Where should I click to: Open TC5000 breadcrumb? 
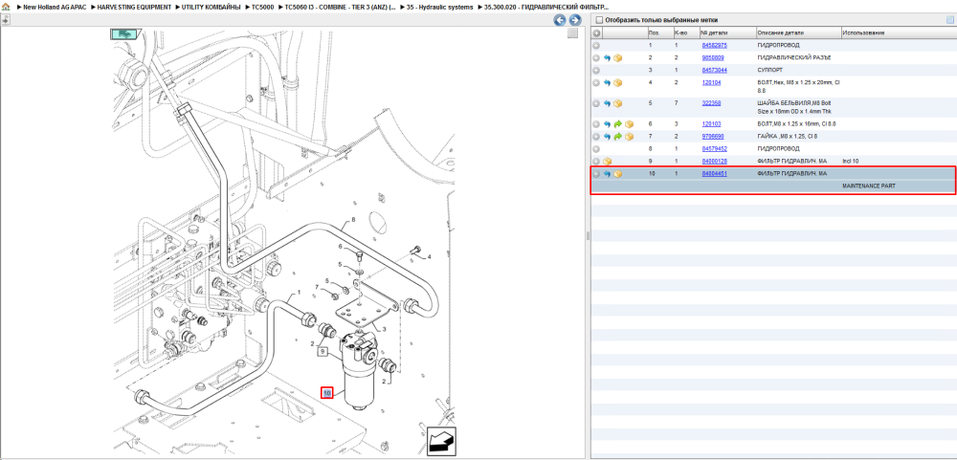click(263, 7)
